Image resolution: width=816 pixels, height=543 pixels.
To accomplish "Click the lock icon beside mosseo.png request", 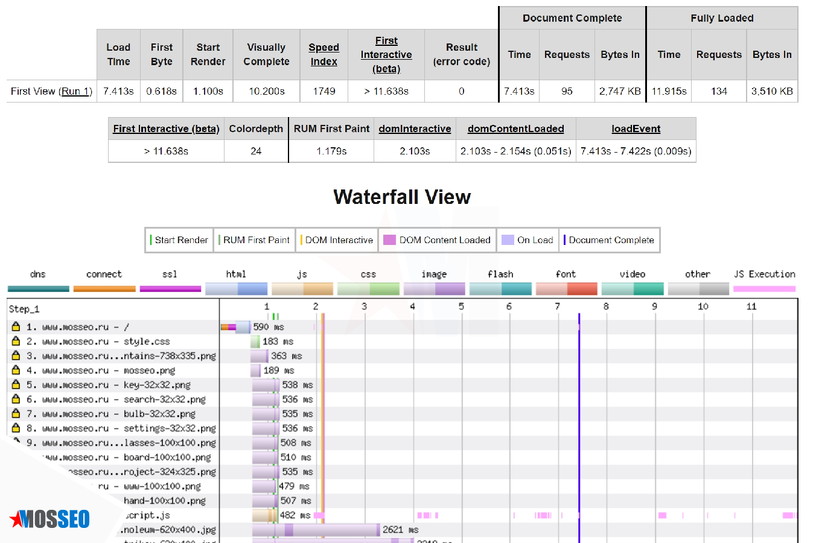I will point(16,370).
